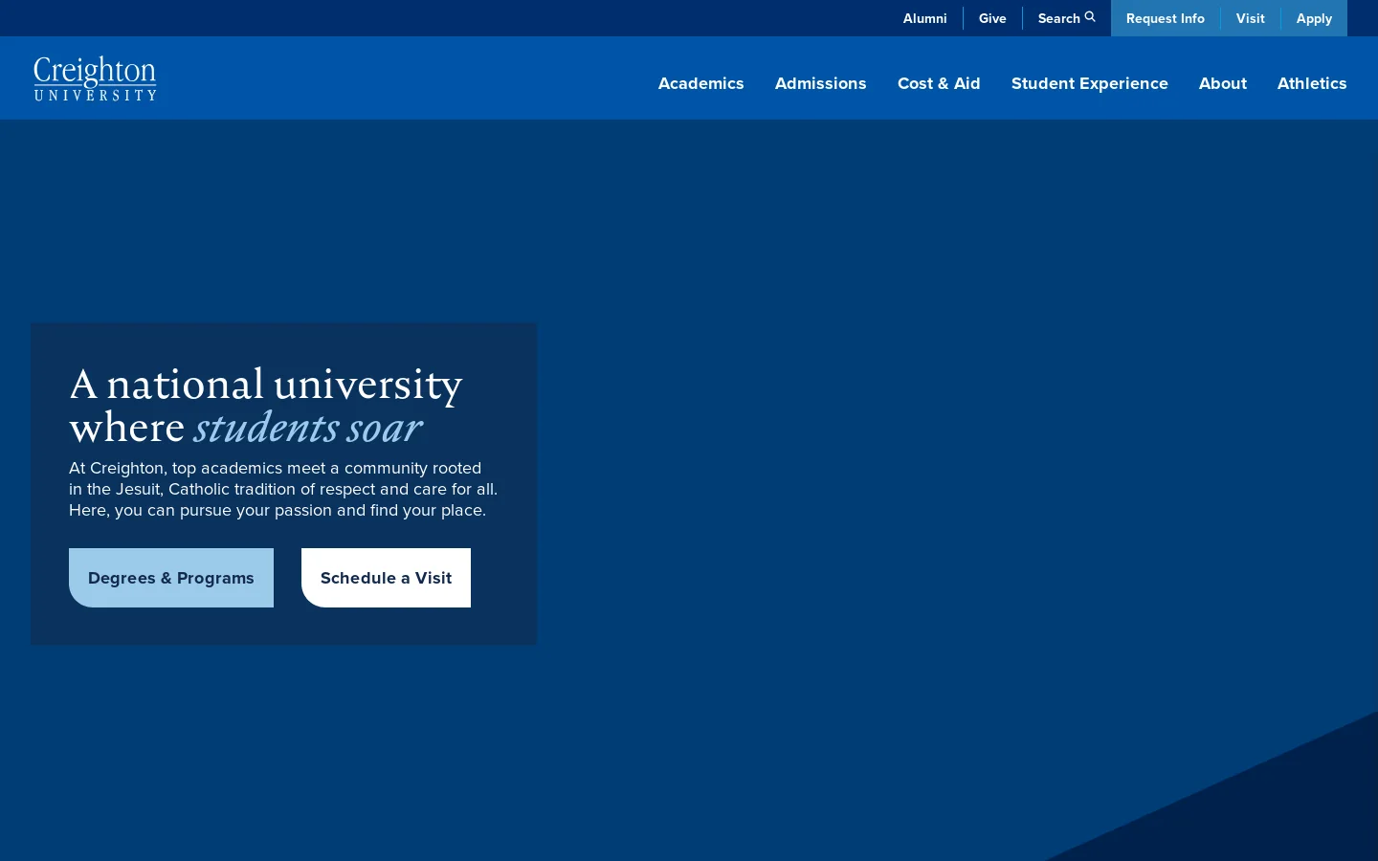Screen dimensions: 1378x861
Task: Click the Apply button
Action: [1314, 18]
